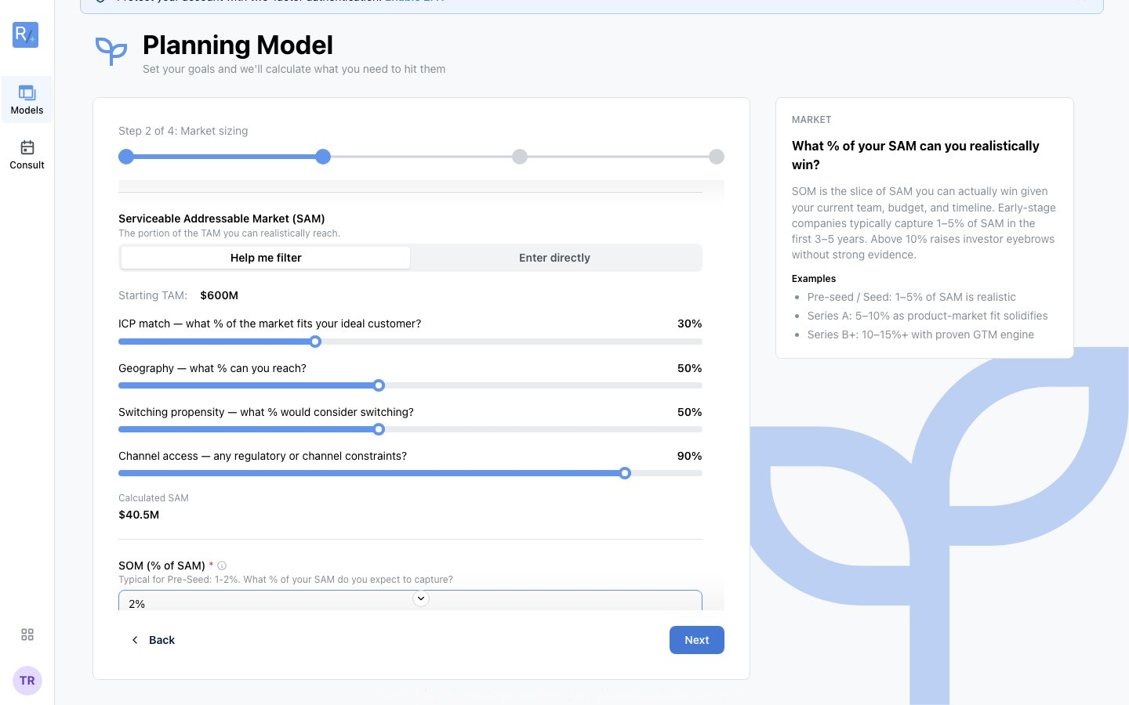Click the Channel access slider handle
1129x705 pixels.
(x=625, y=473)
